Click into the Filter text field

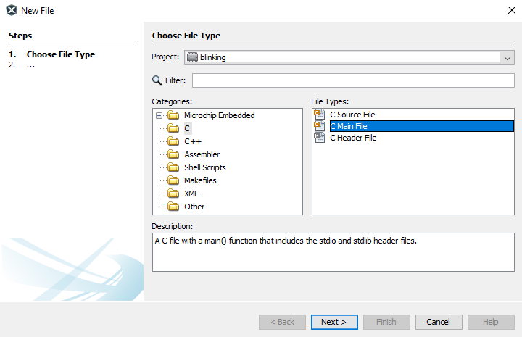[x=352, y=80]
